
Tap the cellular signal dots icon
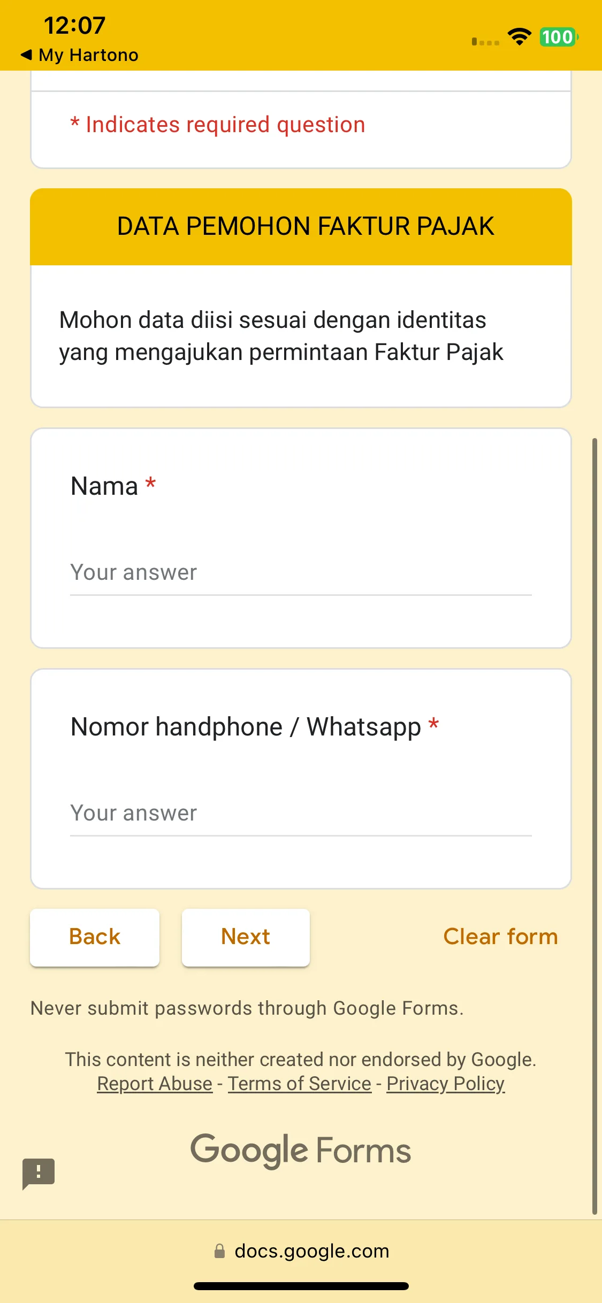point(485,42)
